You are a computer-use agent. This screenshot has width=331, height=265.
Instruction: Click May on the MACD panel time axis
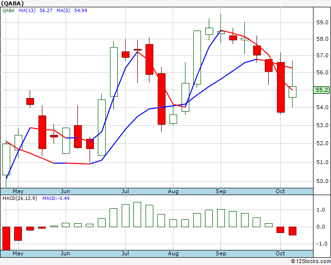[18, 254]
